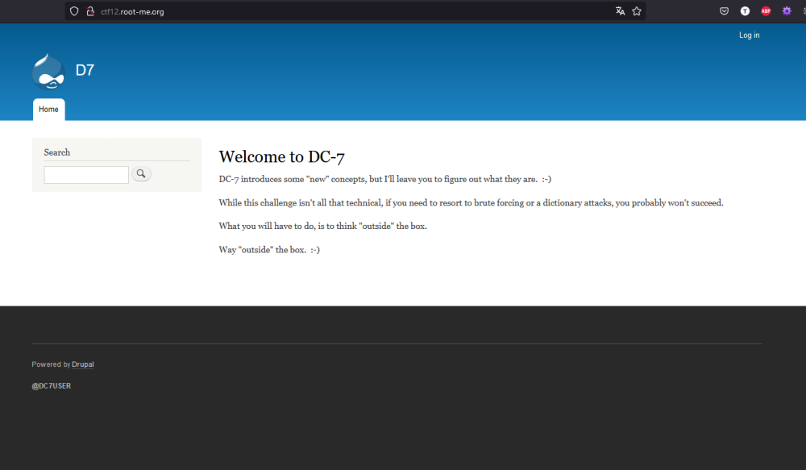
Task: Select the Home tab
Action: pos(48,110)
